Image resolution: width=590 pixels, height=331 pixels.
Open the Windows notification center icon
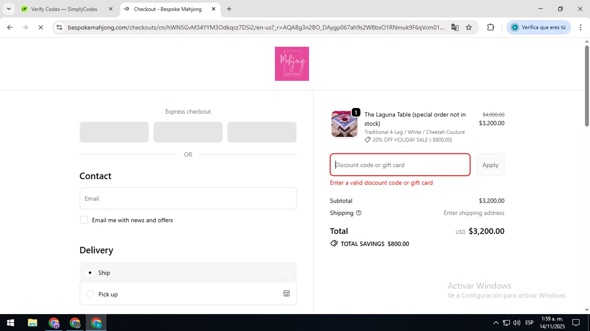coord(576,323)
